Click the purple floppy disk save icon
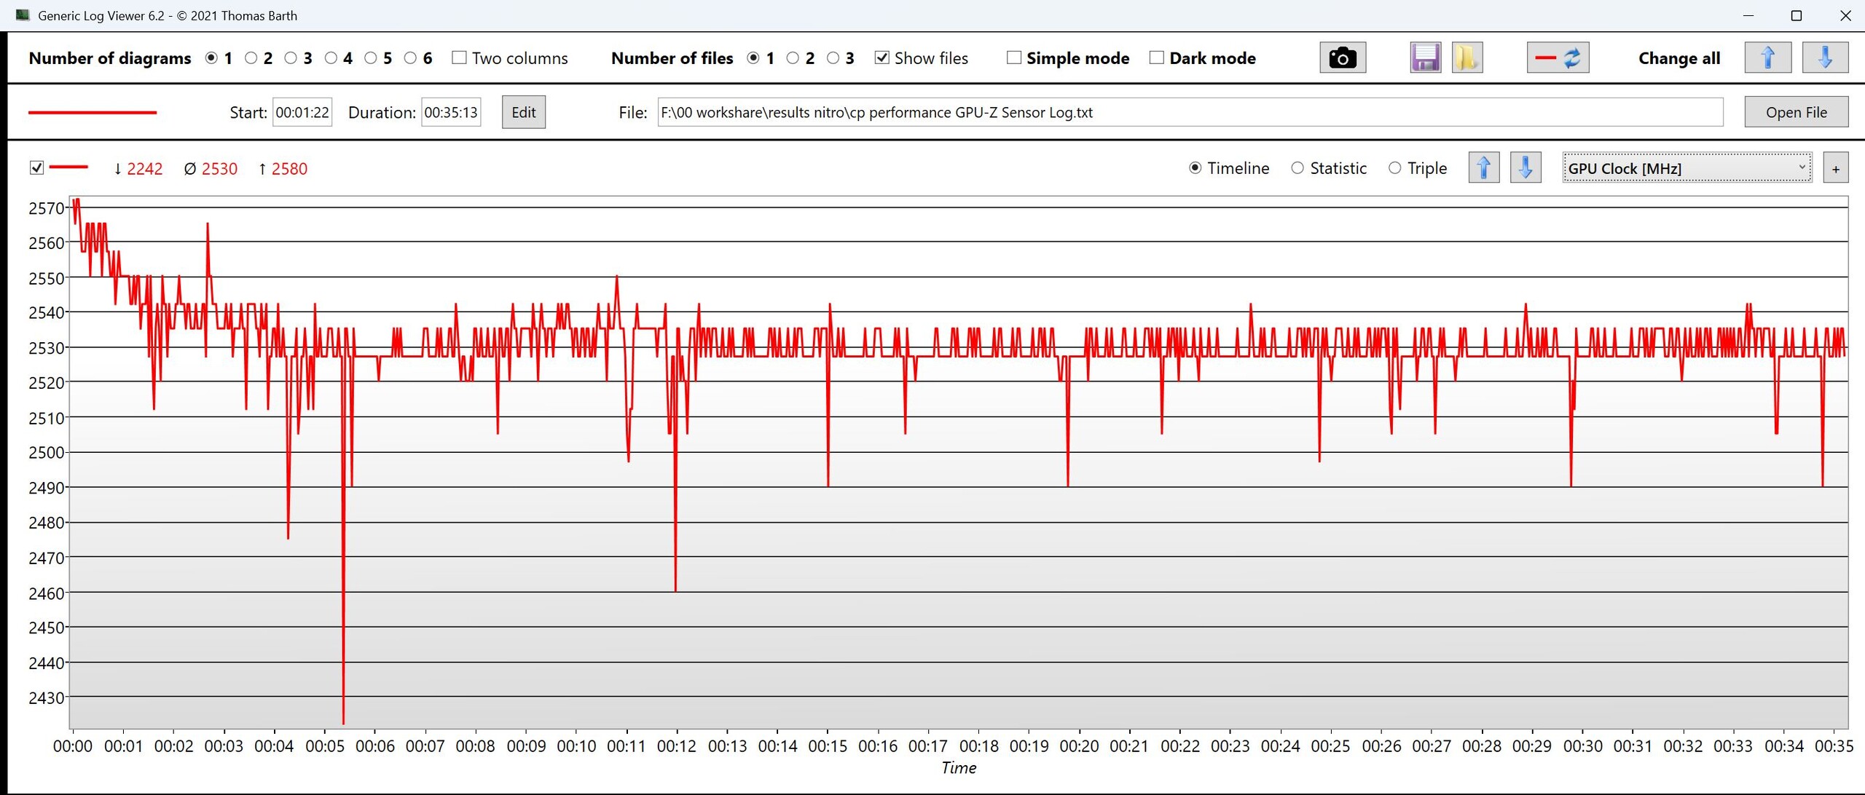The width and height of the screenshot is (1865, 795). [1425, 58]
